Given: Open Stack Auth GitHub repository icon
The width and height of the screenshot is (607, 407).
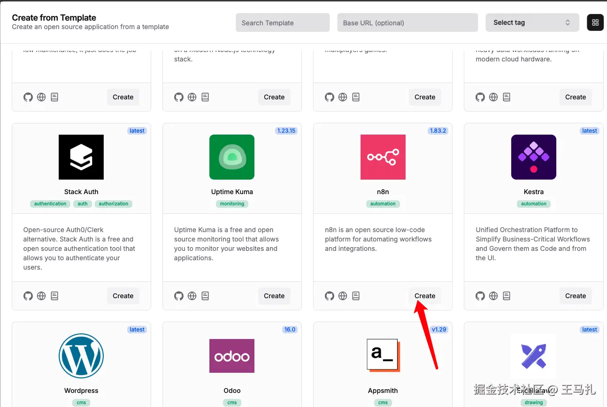Looking at the screenshot, I should [x=28, y=296].
